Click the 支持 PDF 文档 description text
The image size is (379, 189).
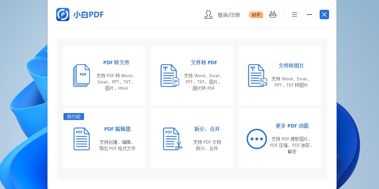[x=207, y=142]
